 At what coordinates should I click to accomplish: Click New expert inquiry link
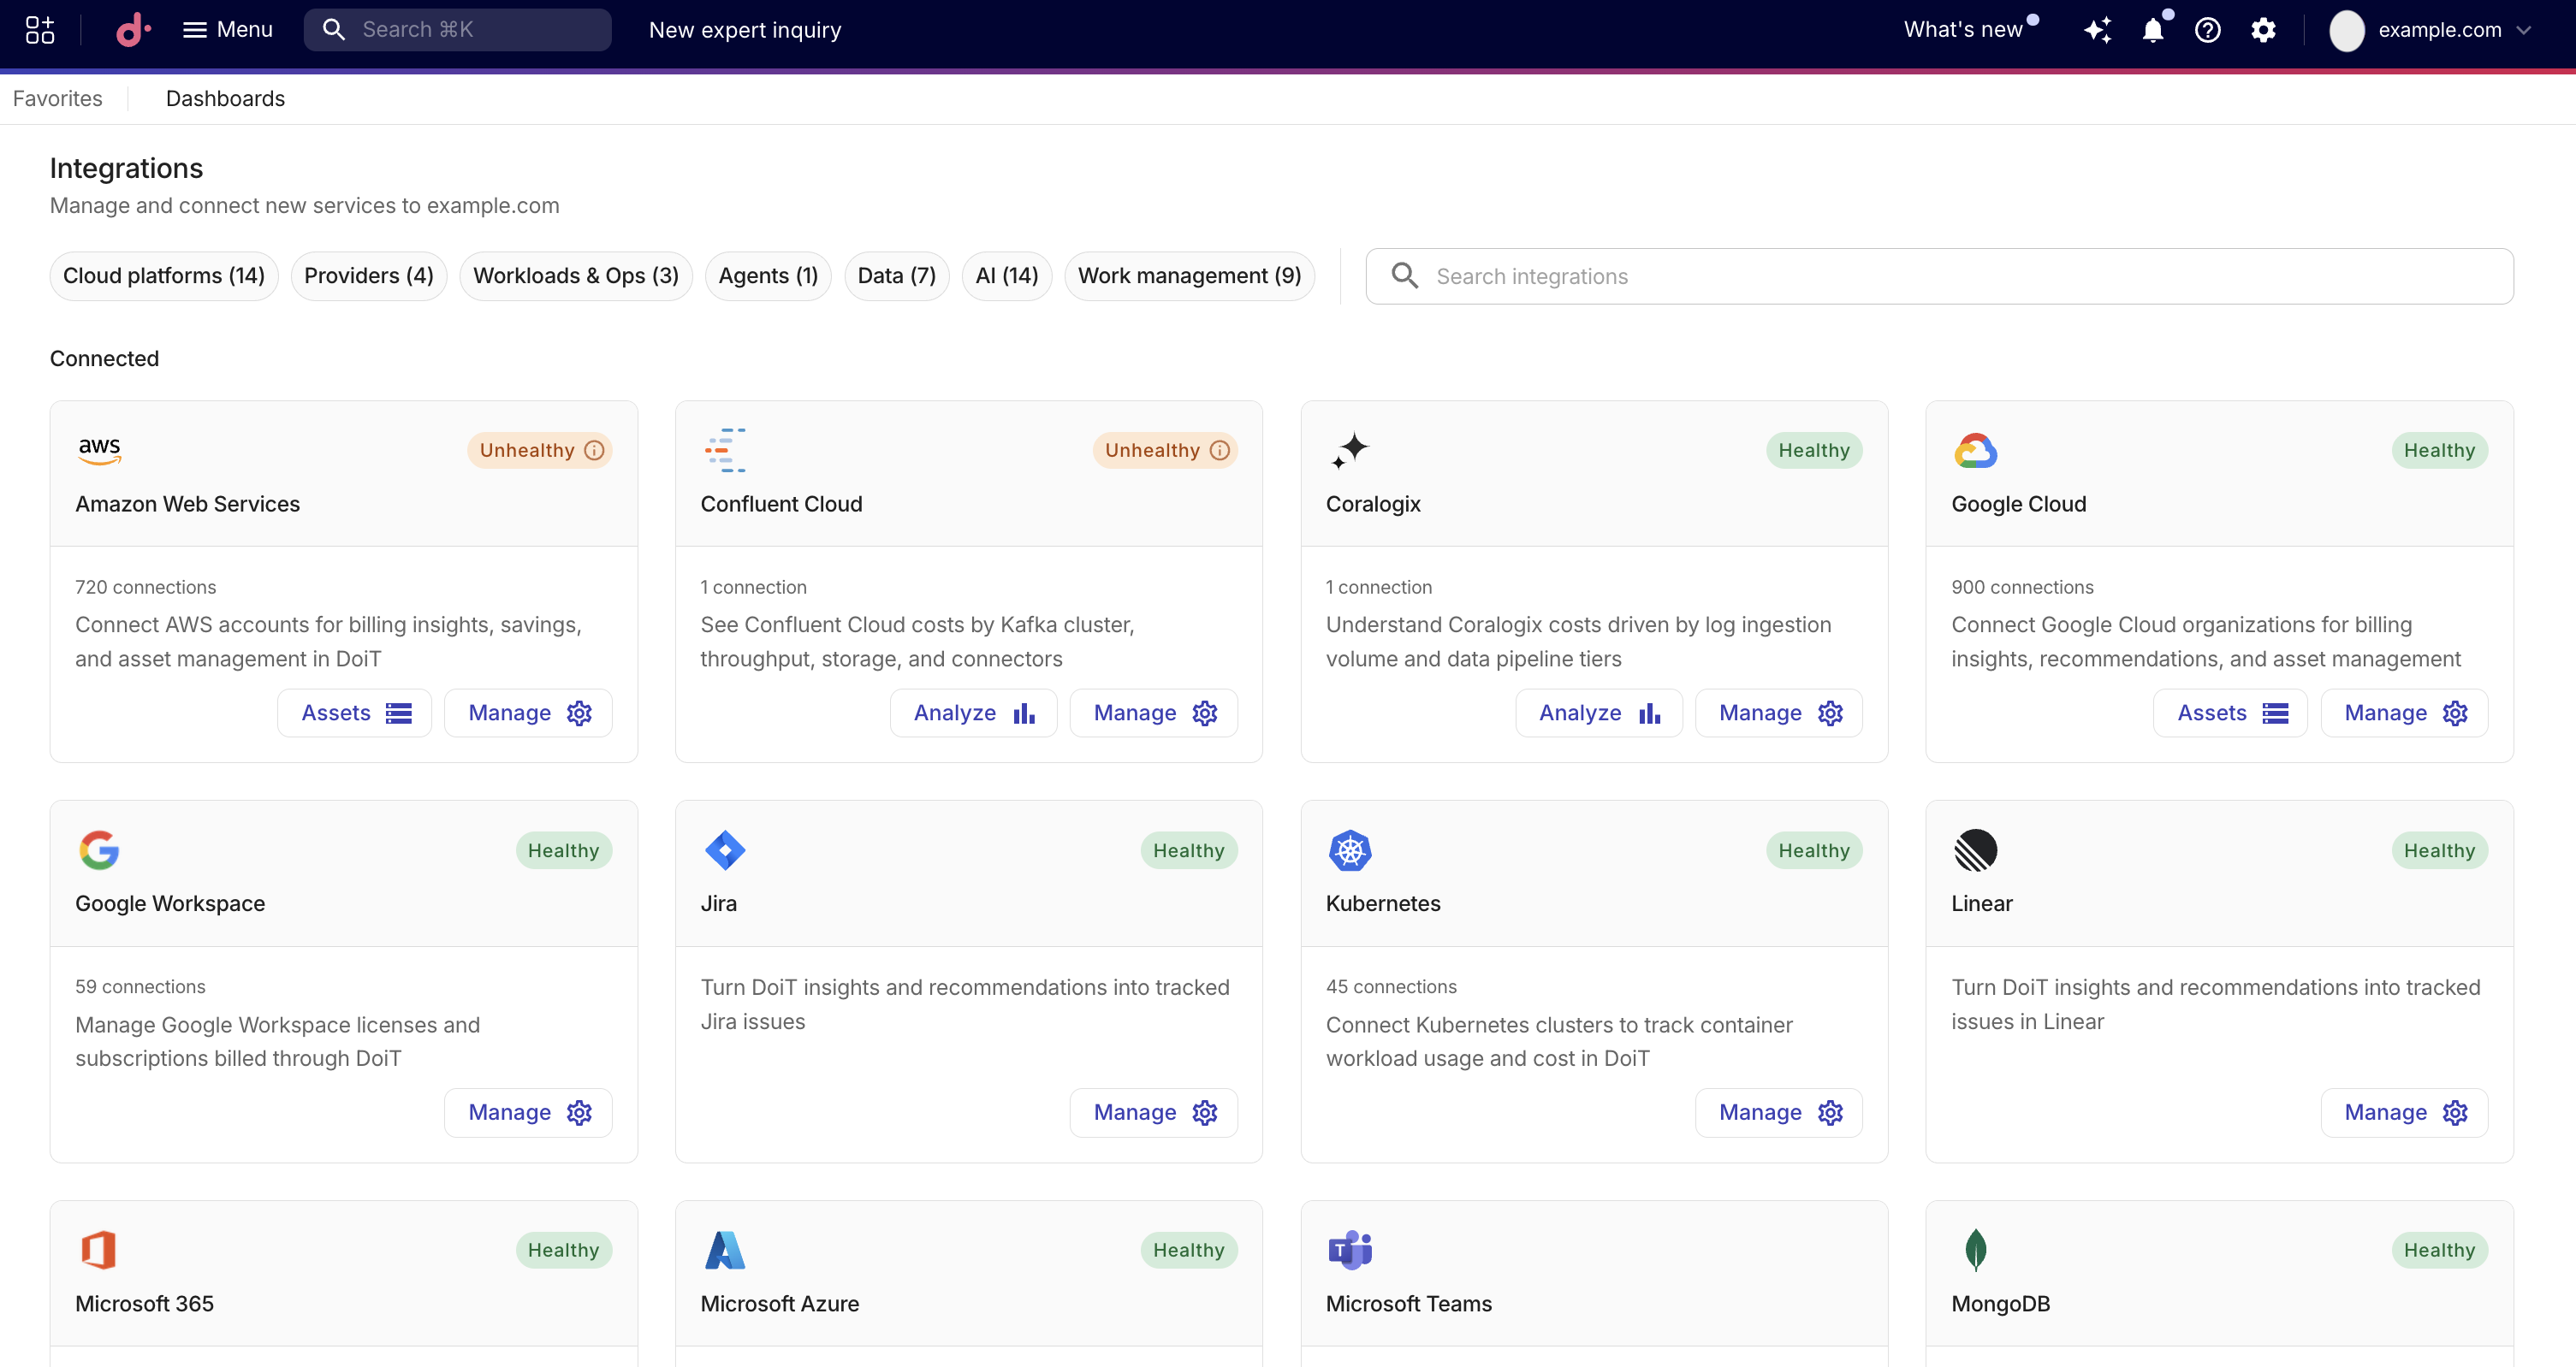click(x=745, y=30)
